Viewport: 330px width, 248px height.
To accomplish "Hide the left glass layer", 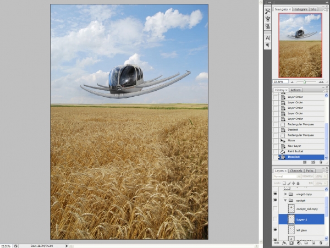I will pos(276,230).
